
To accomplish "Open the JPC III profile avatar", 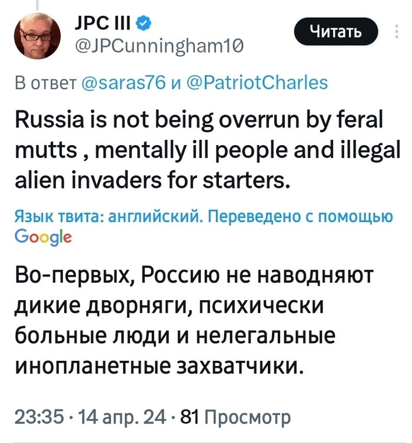I will coord(41,36).
